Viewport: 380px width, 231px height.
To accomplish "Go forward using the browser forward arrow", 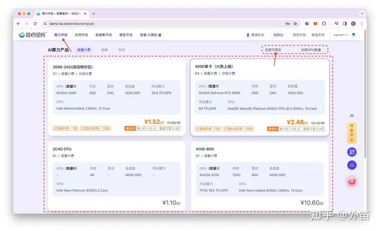I will coord(27,24).
